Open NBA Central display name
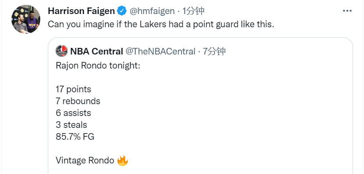 click(x=96, y=51)
